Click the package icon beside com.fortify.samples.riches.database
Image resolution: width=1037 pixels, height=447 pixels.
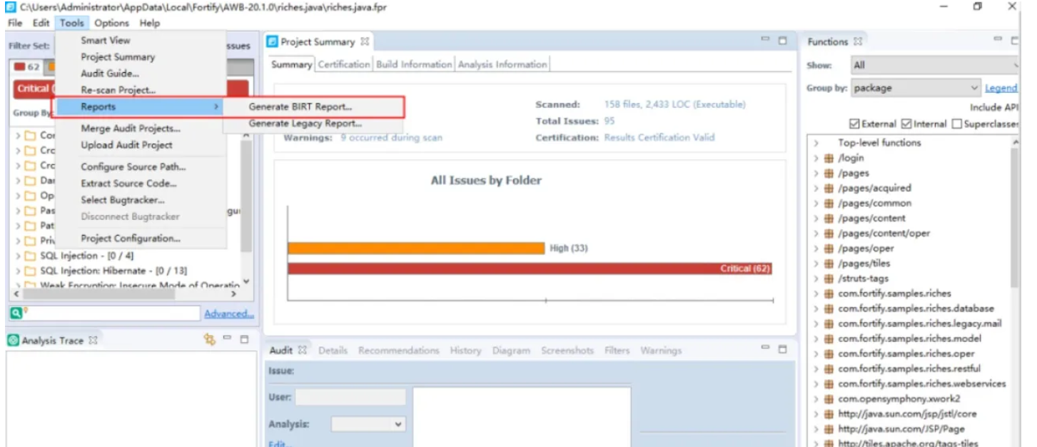pyautogui.click(x=829, y=308)
